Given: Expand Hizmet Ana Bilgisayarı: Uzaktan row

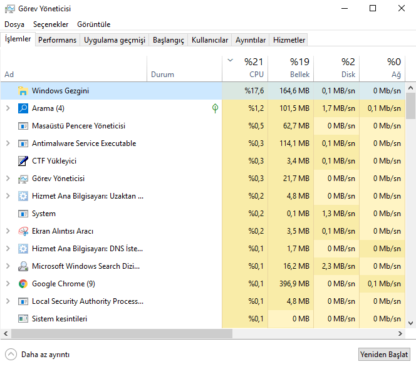Looking at the screenshot, I should 8,195.
